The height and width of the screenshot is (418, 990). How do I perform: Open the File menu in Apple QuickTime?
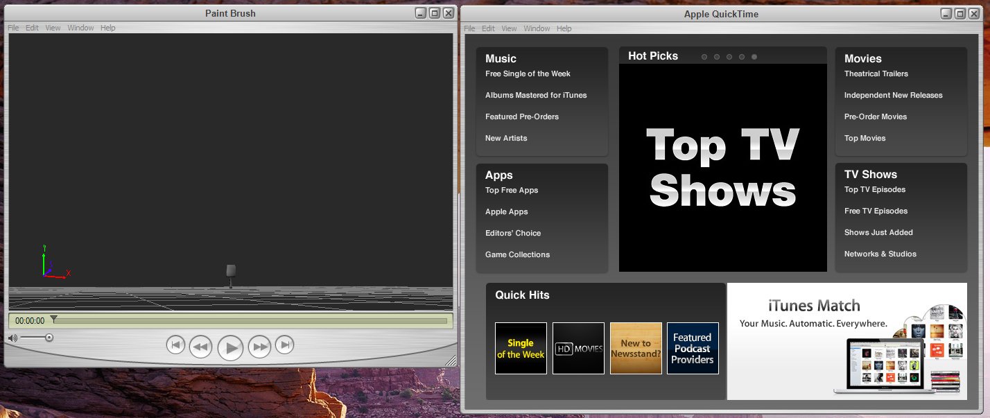469,28
